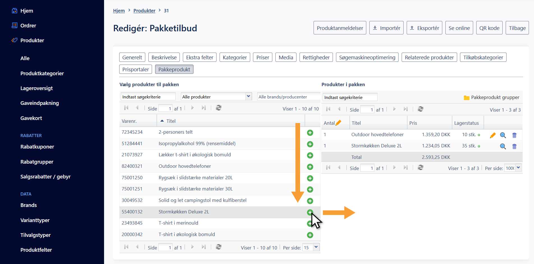Open Lageroversigt in the sidebar
The width and height of the screenshot is (534, 264).
click(x=36, y=88)
